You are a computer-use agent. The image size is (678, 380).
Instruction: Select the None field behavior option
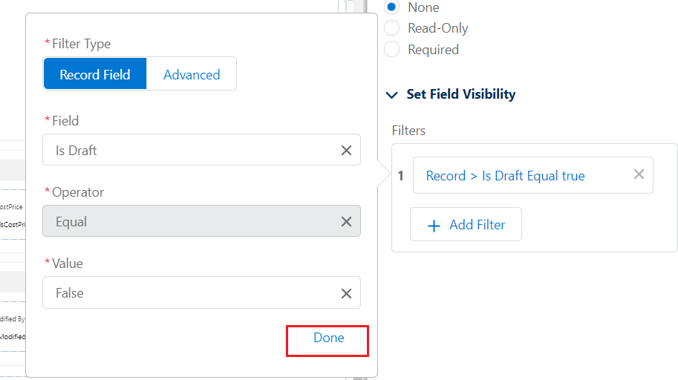(392, 7)
